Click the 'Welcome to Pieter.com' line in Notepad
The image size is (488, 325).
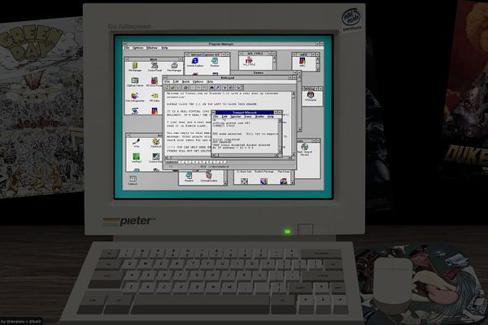[x=222, y=93]
